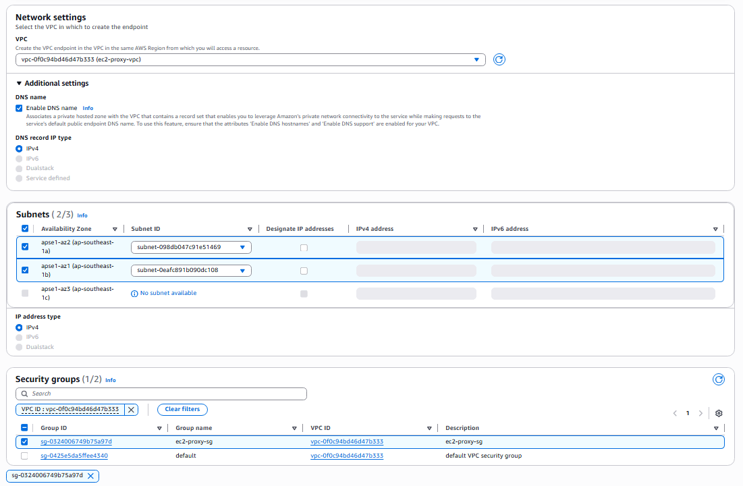Sort security groups by Group name
The height and width of the screenshot is (486, 743).
(294, 428)
